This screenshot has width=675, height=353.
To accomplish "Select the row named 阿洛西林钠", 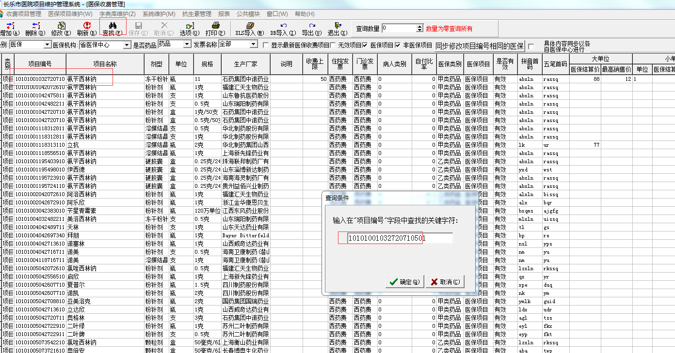I will 81,194.
